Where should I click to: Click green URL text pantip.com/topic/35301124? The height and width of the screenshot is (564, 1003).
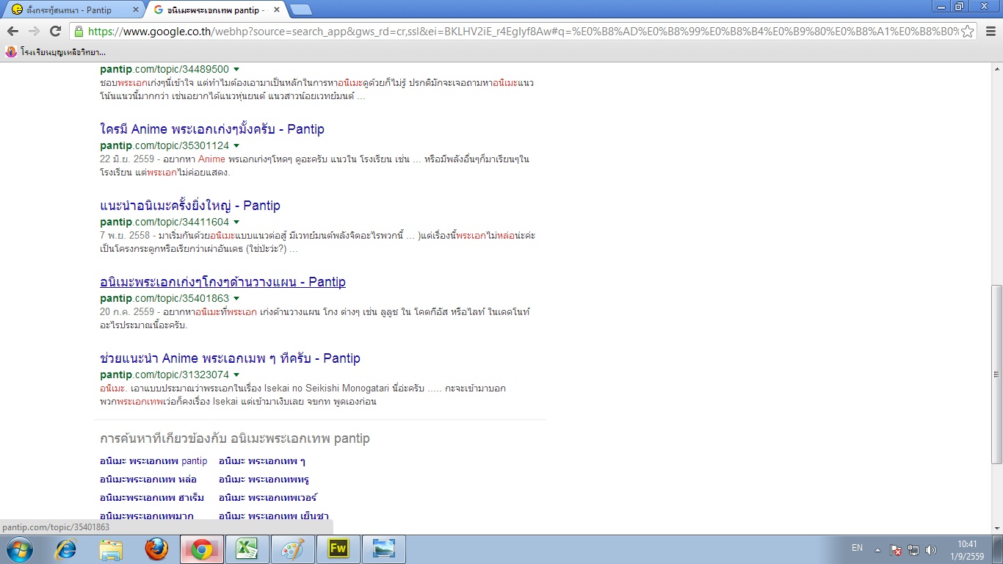[x=164, y=146]
